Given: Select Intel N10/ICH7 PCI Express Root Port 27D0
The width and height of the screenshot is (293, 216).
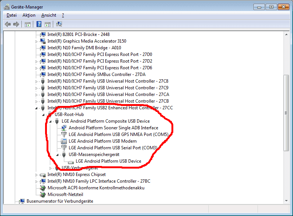Looking at the screenshot, I should (x=100, y=54).
